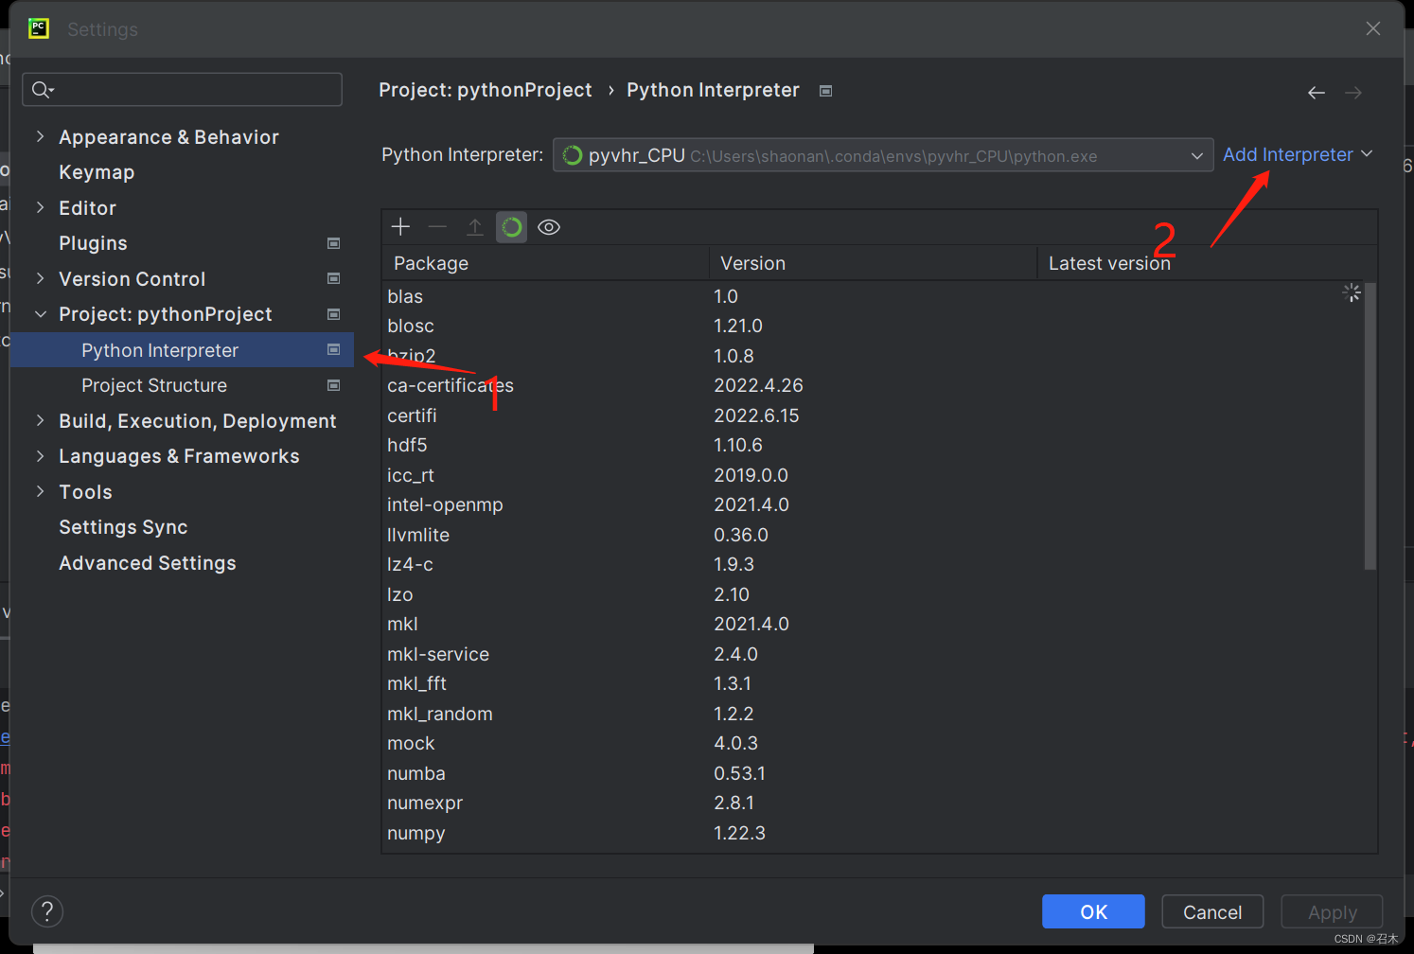Image resolution: width=1414 pixels, height=954 pixels.
Task: Select Keymap in settings tree
Action: pos(97,172)
